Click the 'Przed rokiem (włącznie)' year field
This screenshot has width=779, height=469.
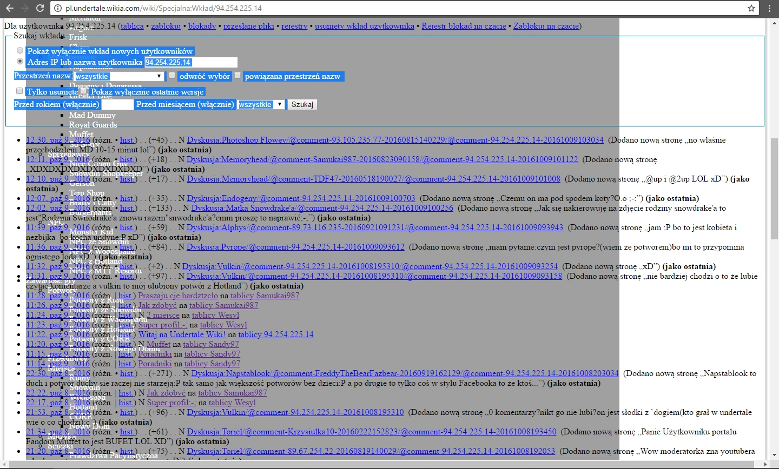[117, 104]
